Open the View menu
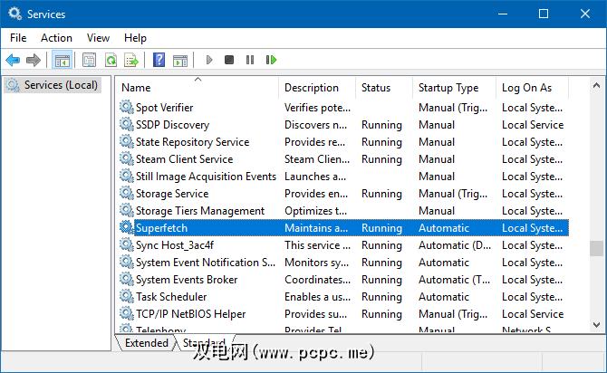 [98, 38]
